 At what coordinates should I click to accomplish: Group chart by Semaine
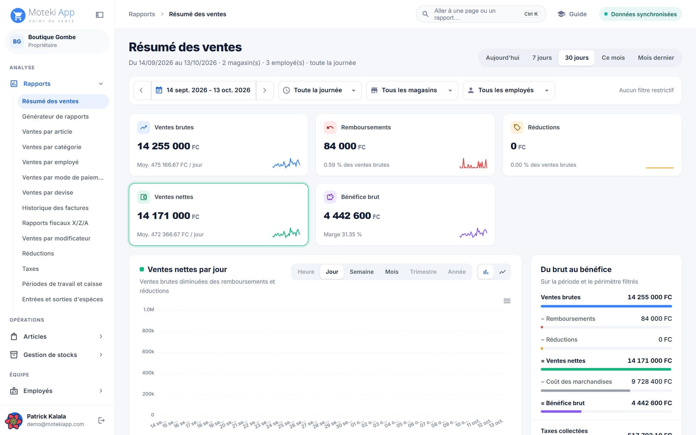coord(361,272)
